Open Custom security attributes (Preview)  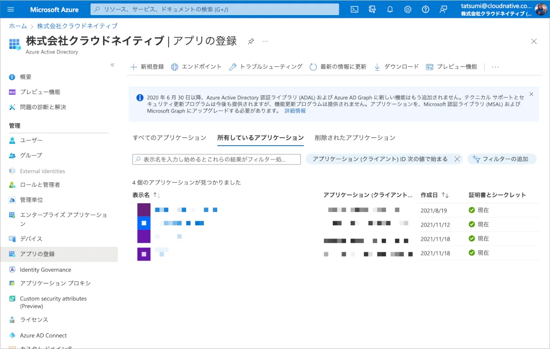[53, 302]
